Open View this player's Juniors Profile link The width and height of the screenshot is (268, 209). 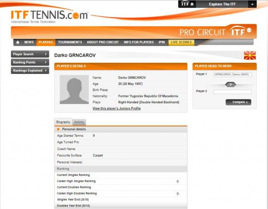[x=116, y=108]
